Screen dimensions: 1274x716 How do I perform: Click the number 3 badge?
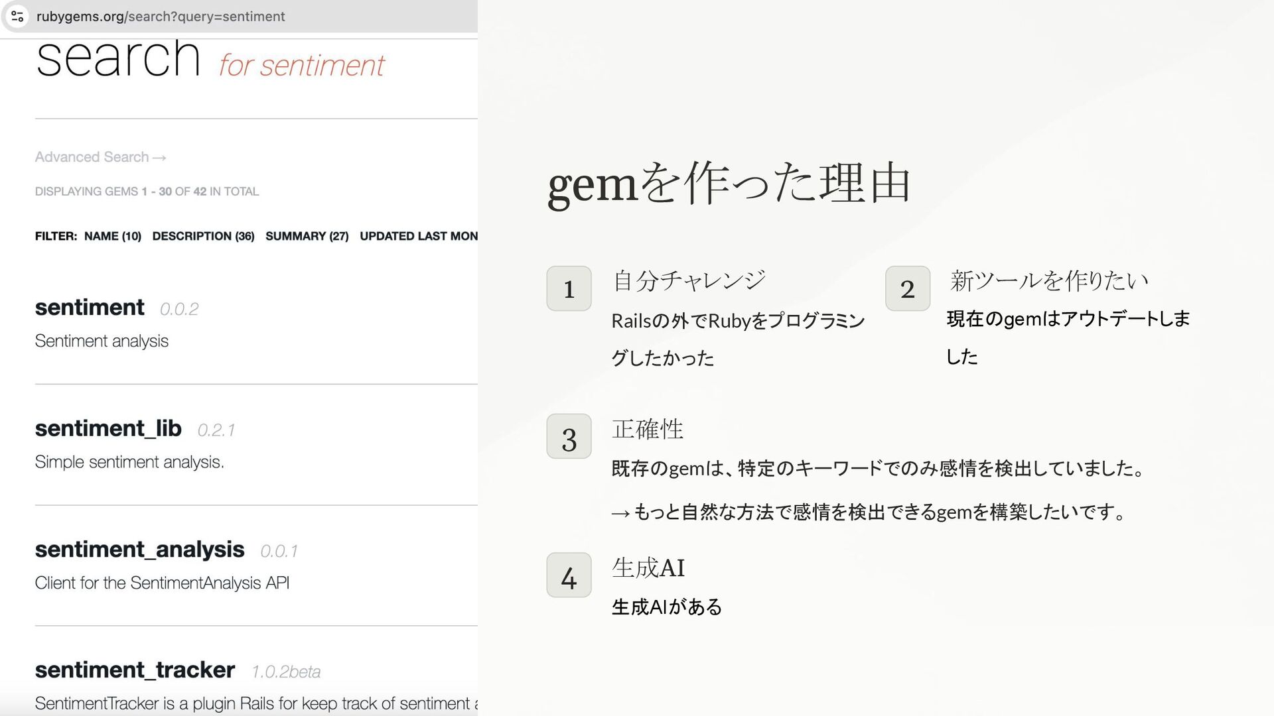pos(569,437)
